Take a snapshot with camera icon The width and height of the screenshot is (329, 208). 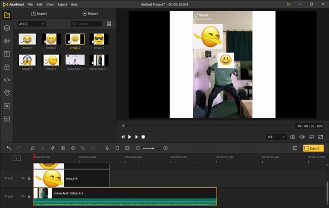coord(293,137)
